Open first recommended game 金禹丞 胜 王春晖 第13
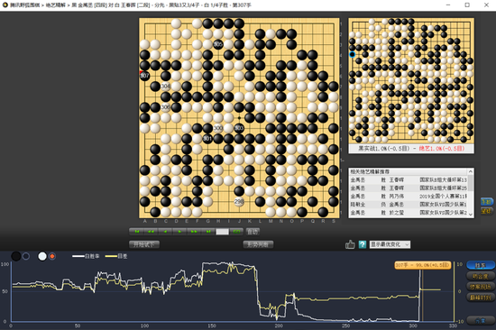Viewport: 496px width, 330px height. [409, 179]
